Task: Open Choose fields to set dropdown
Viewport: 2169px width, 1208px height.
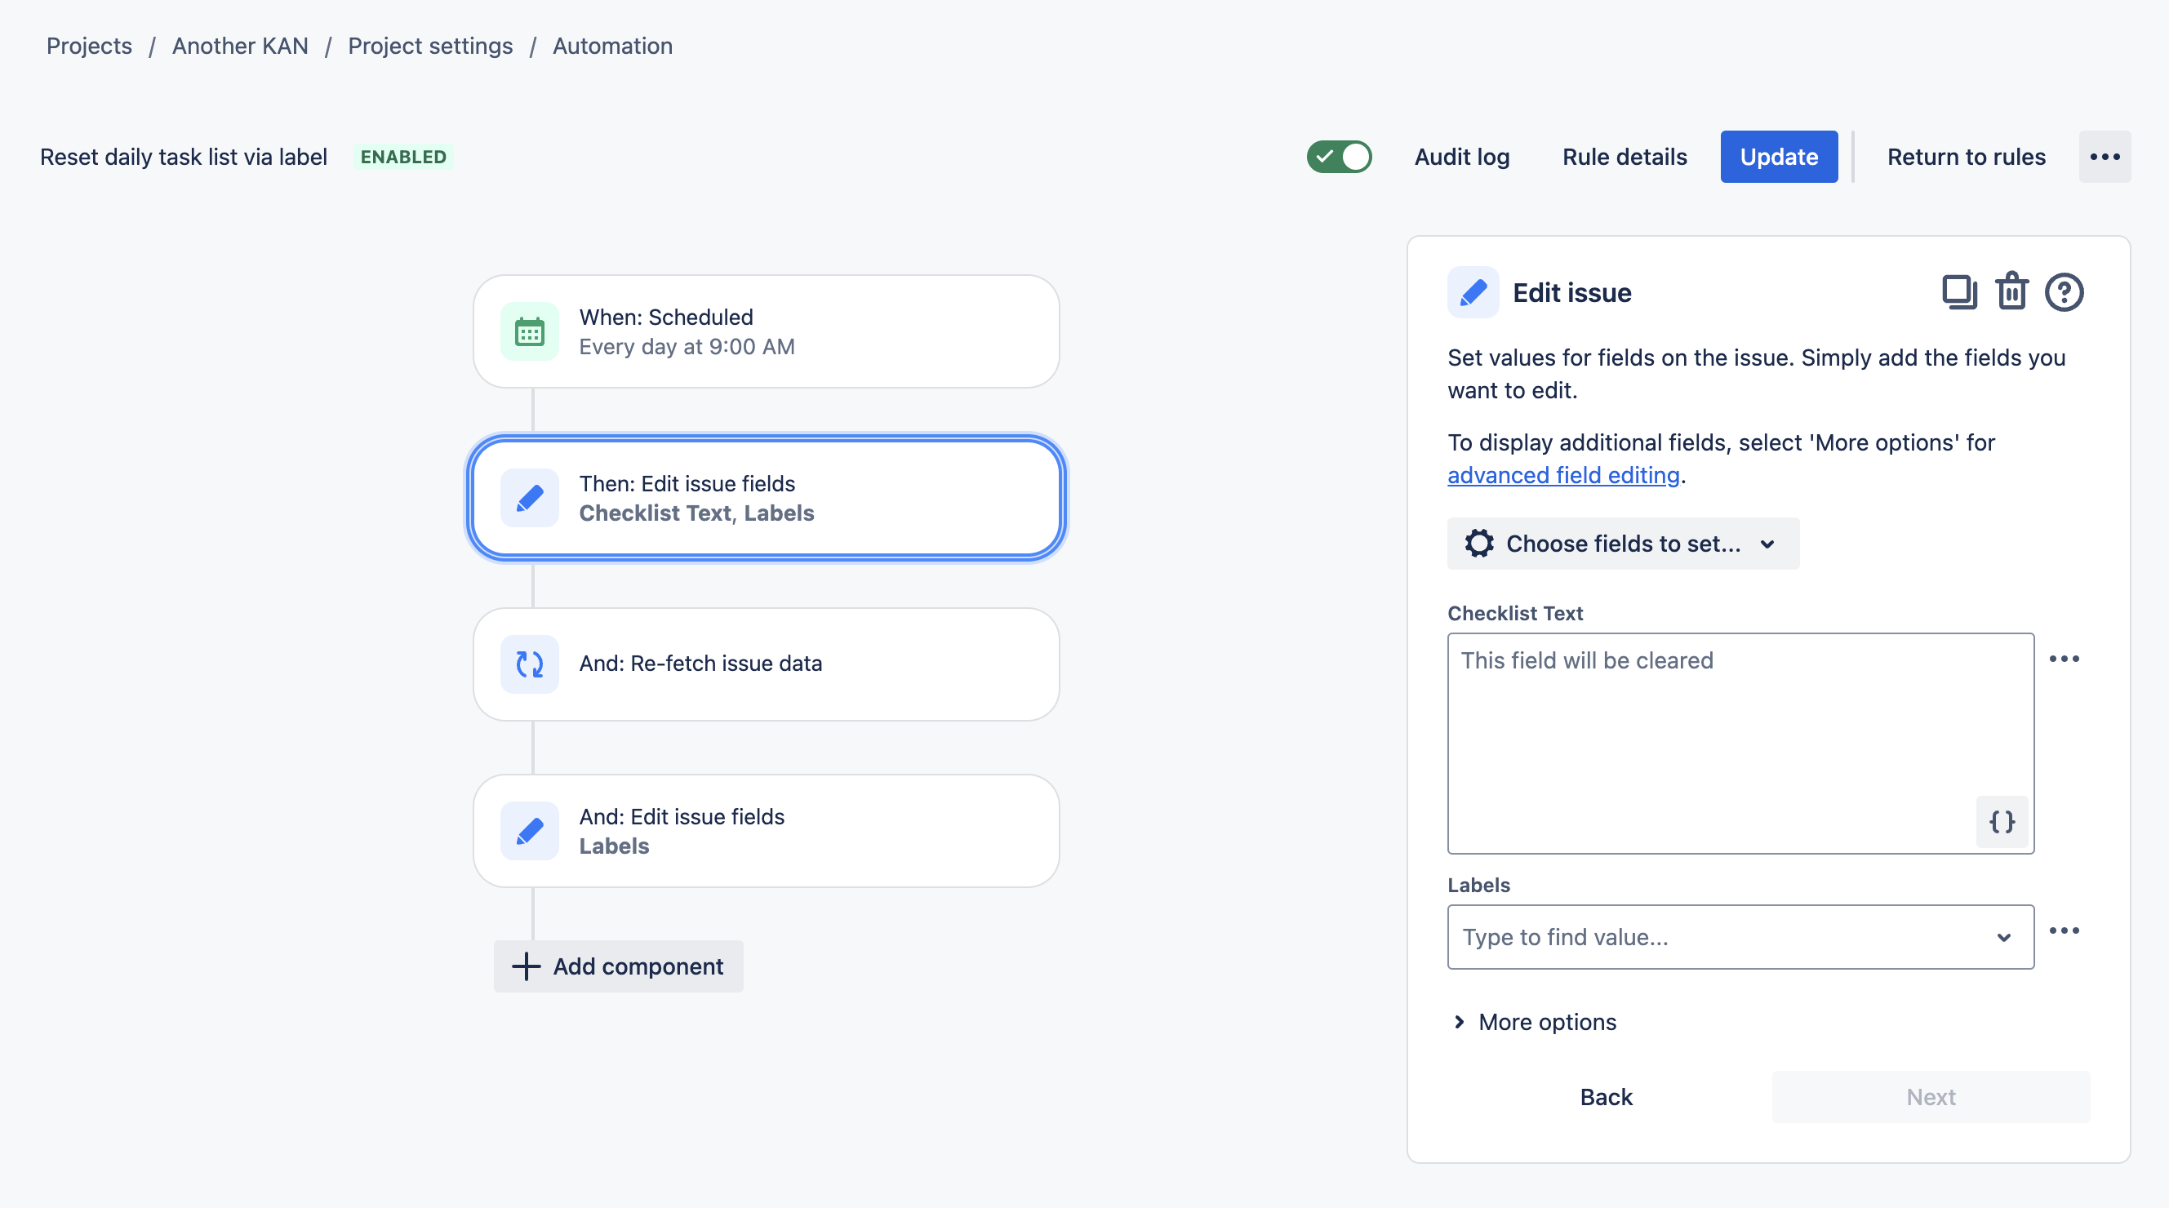Action: click(1622, 544)
